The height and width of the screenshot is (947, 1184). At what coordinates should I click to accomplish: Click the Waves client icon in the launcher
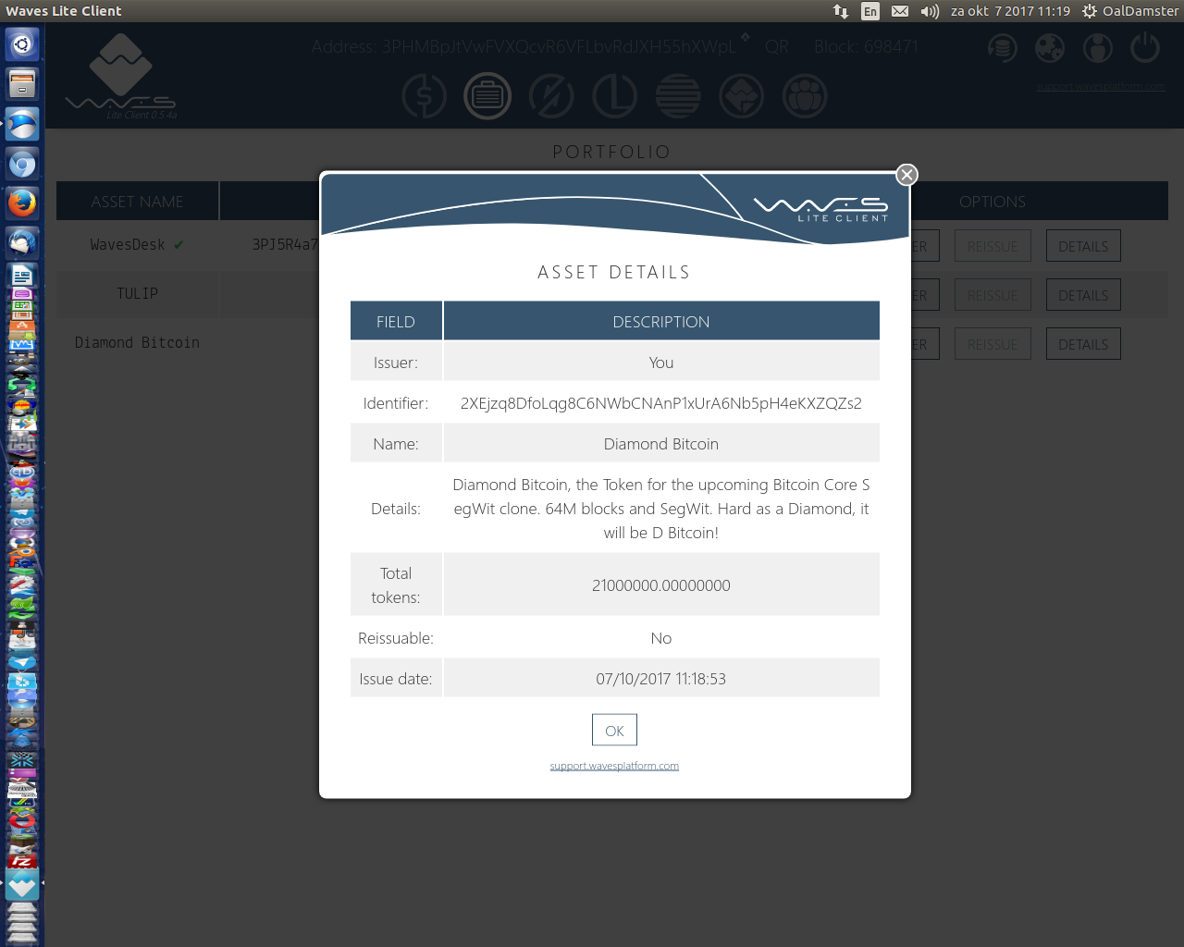[22, 886]
